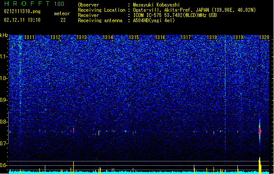
Task: Select the ICOM IC-575 receiver text
Action: click(x=175, y=15)
